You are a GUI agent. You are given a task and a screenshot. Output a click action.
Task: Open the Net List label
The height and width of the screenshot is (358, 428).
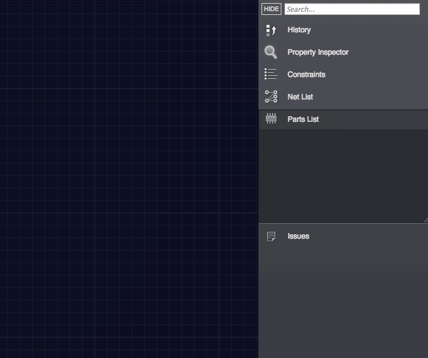click(x=300, y=97)
